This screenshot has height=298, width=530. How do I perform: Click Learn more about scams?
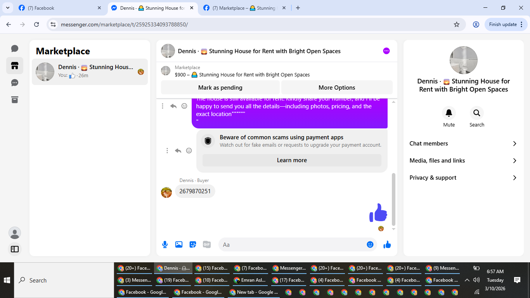pyautogui.click(x=292, y=160)
